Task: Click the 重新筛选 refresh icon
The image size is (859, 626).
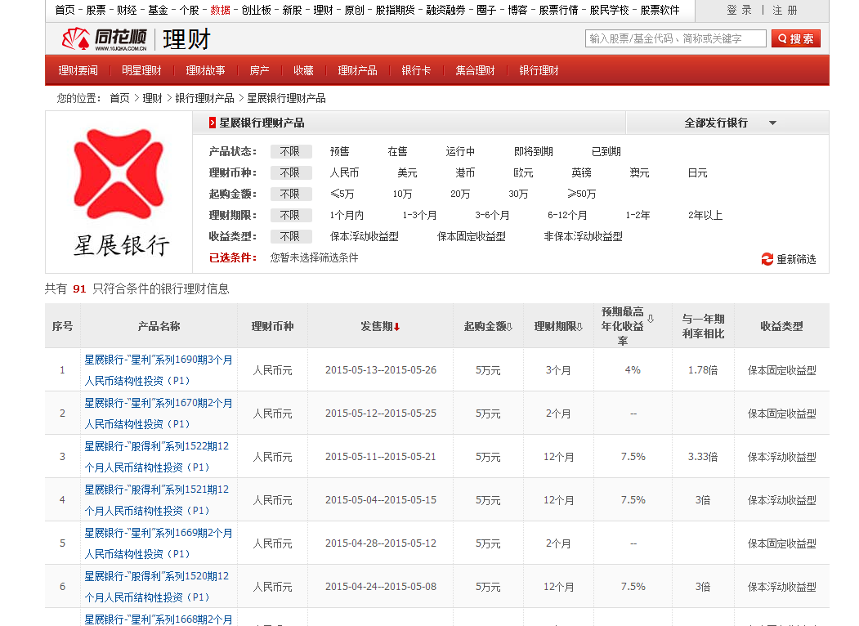Action: coord(767,259)
